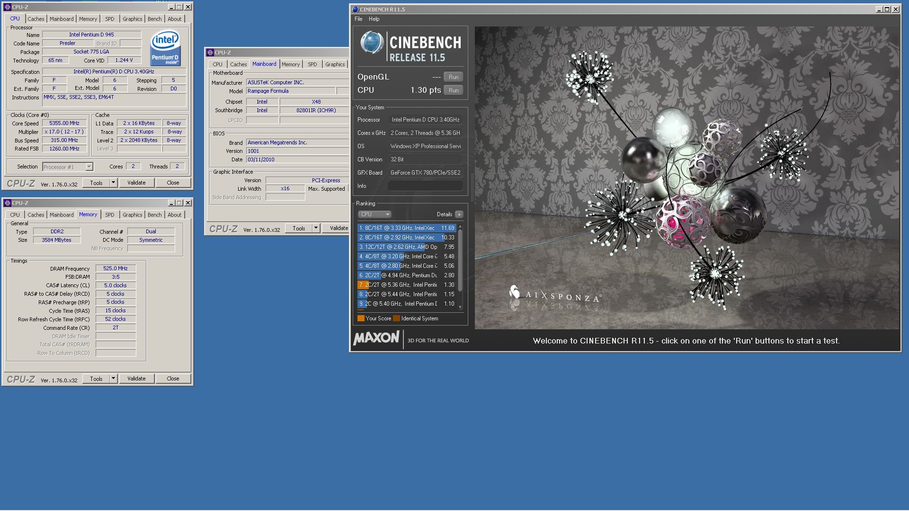This screenshot has width=909, height=511.
Task: Click the Cinebench title bar app icon
Action: click(355, 9)
